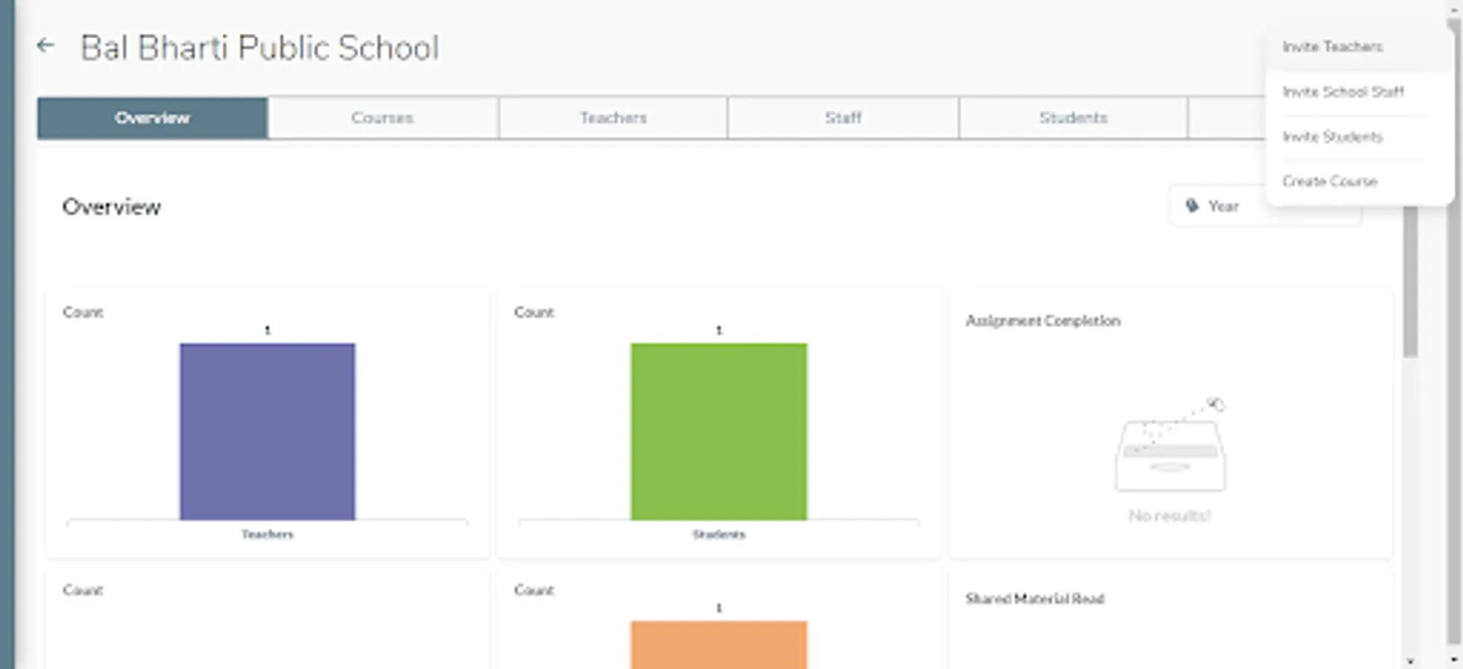Click the inner panel vertical scrollbar thumb
The width and height of the screenshot is (1463, 669).
[1410, 281]
